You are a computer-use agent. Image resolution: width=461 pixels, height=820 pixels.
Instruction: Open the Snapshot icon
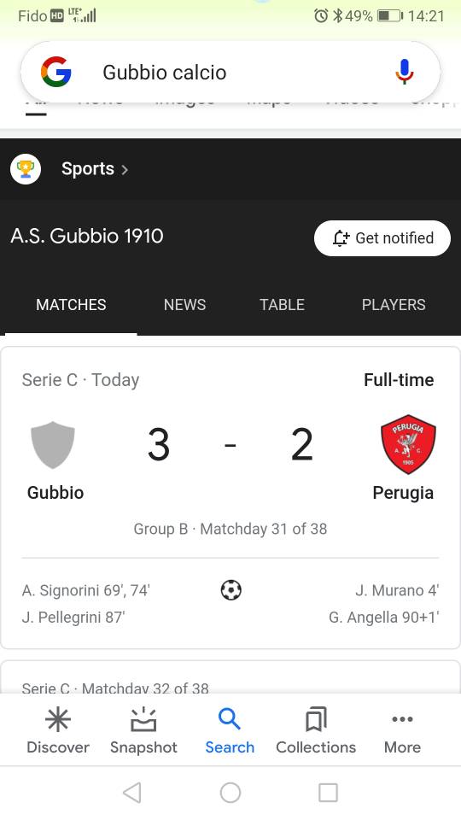point(143,719)
